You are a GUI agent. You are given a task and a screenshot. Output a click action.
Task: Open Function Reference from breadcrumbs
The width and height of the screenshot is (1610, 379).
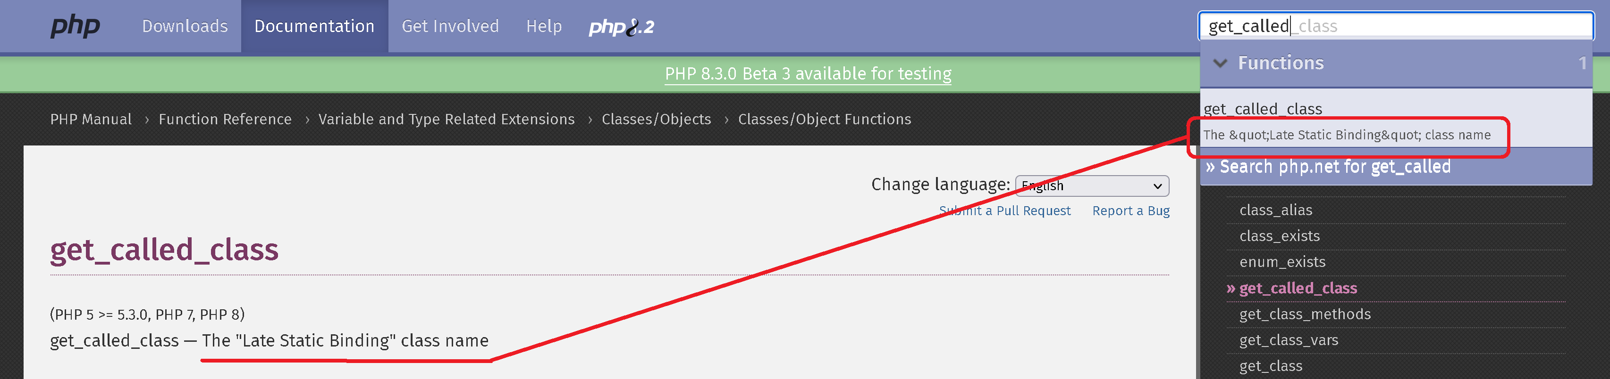224,119
